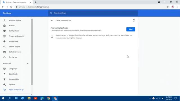This screenshot has width=180, height=101.
Task: Open Privacy and security settings
Action: click(17, 36)
